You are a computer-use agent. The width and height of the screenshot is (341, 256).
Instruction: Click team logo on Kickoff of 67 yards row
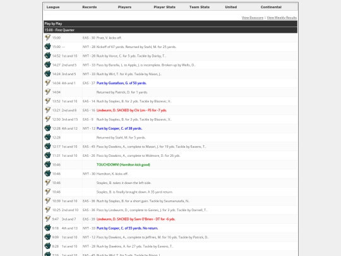(47, 47)
